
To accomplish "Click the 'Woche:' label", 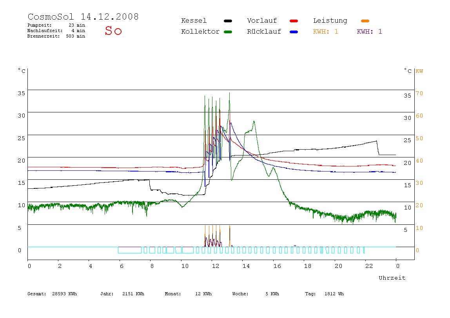I will 240,294.
